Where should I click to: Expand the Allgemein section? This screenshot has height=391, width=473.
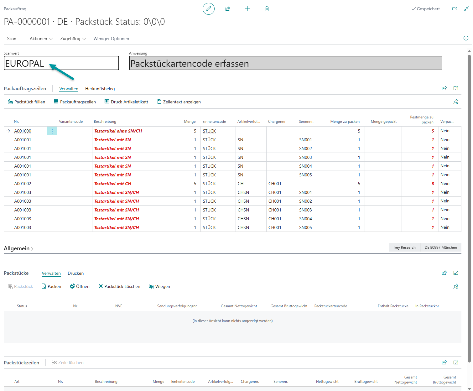[18, 248]
